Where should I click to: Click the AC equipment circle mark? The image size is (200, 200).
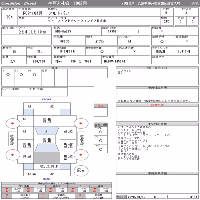coord(8,74)
